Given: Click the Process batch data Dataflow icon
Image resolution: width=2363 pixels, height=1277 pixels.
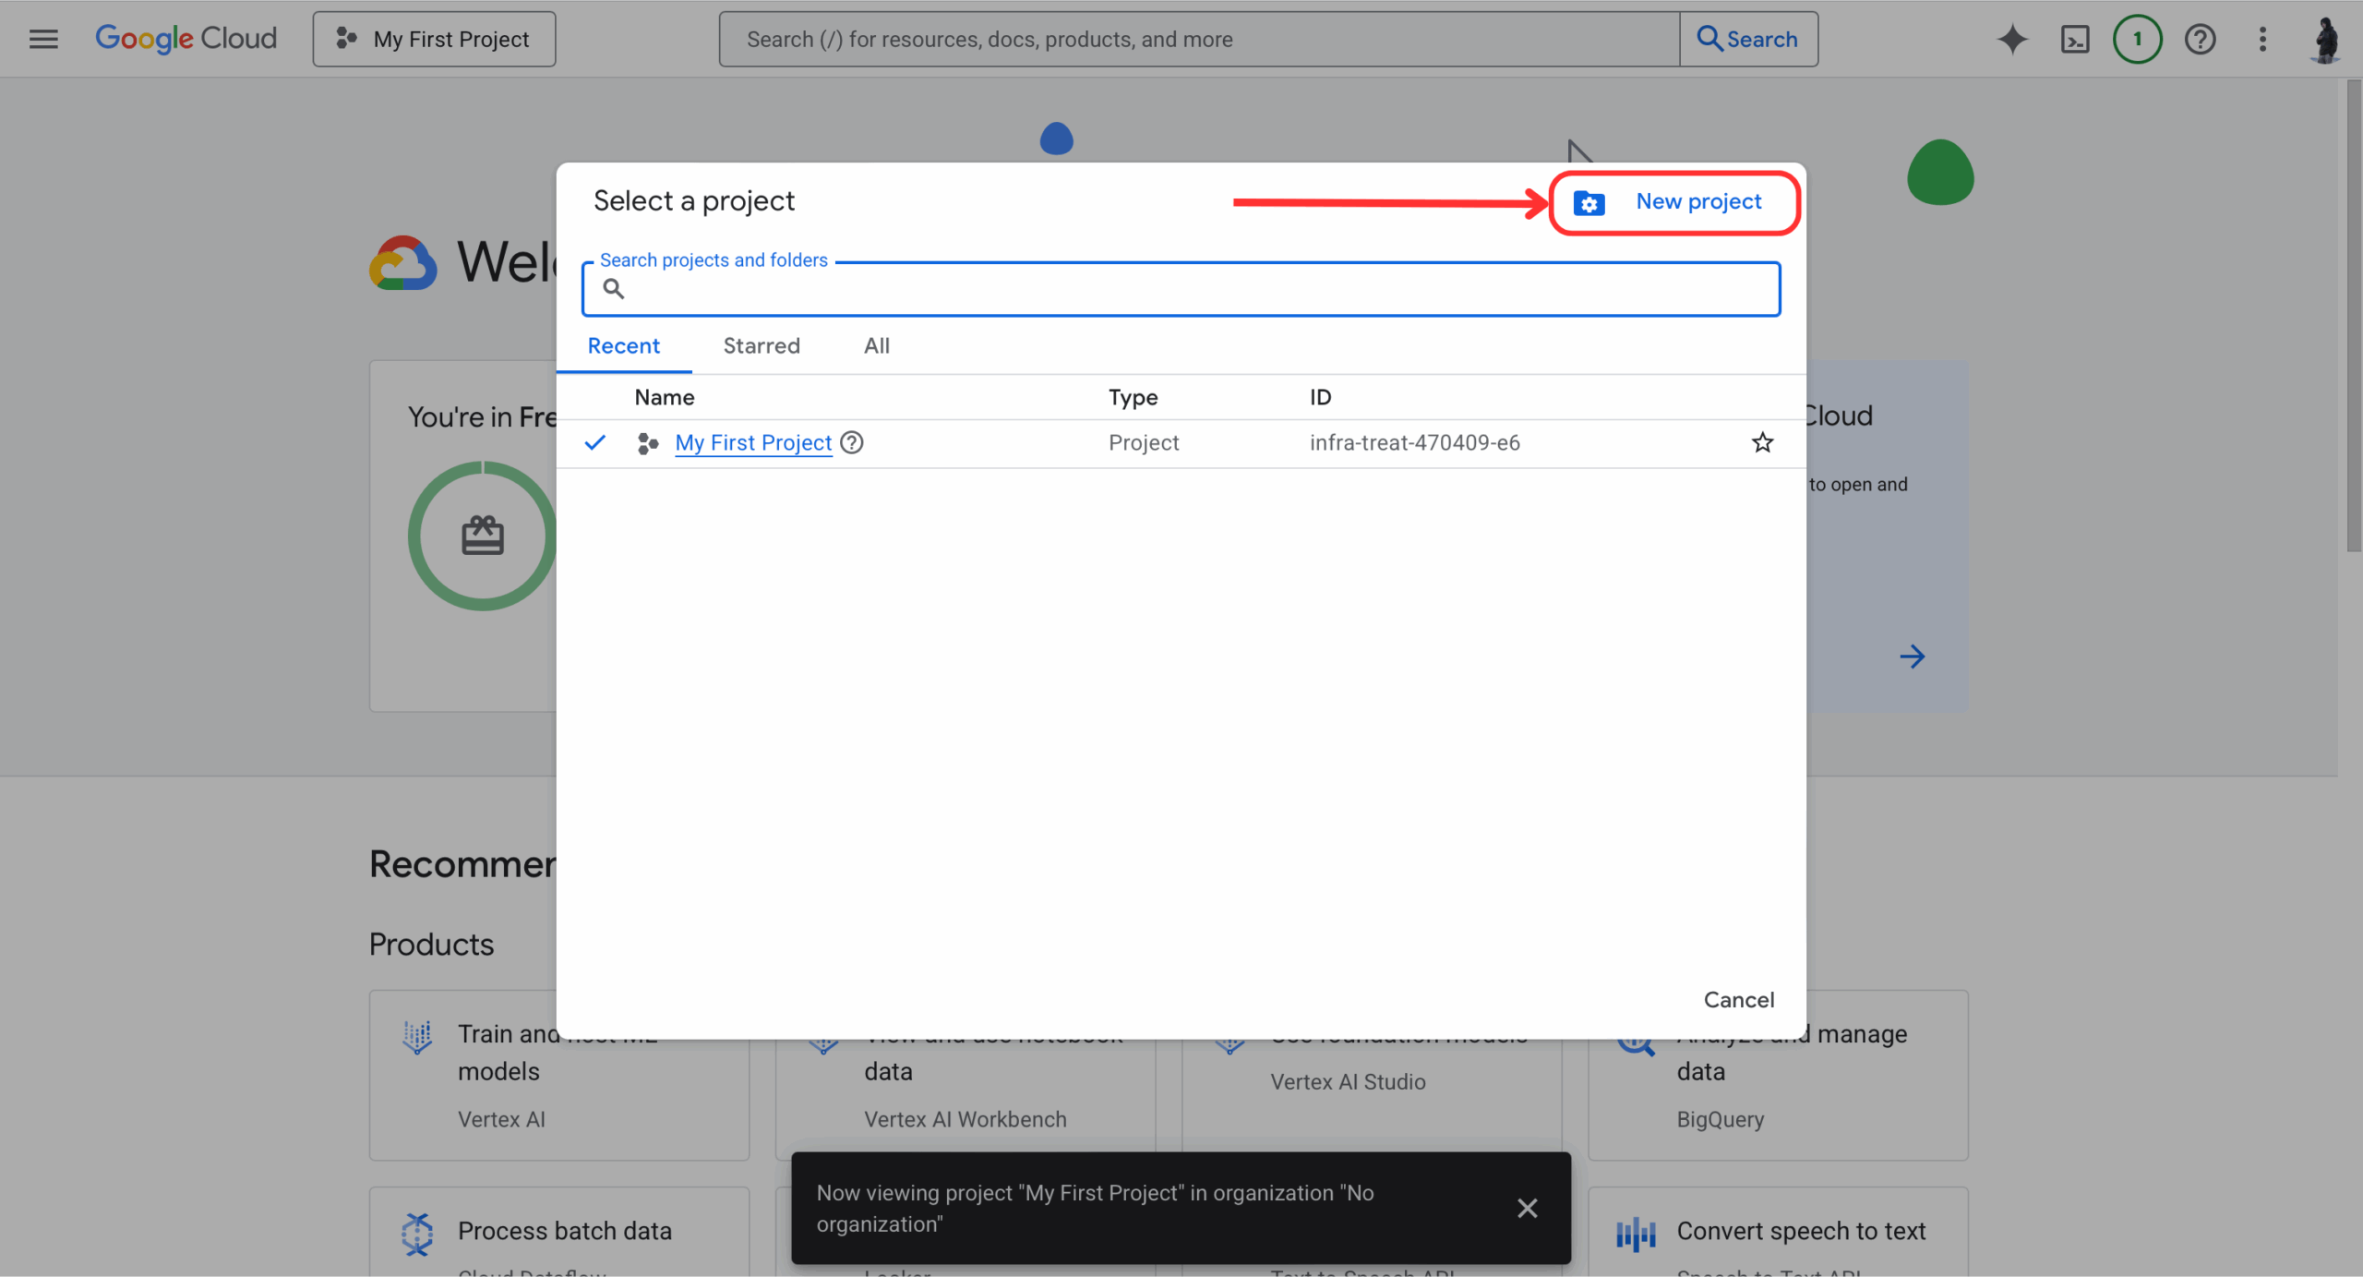Looking at the screenshot, I should (x=417, y=1234).
